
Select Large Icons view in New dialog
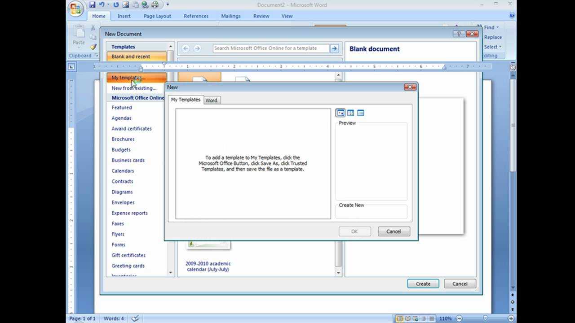(341, 113)
